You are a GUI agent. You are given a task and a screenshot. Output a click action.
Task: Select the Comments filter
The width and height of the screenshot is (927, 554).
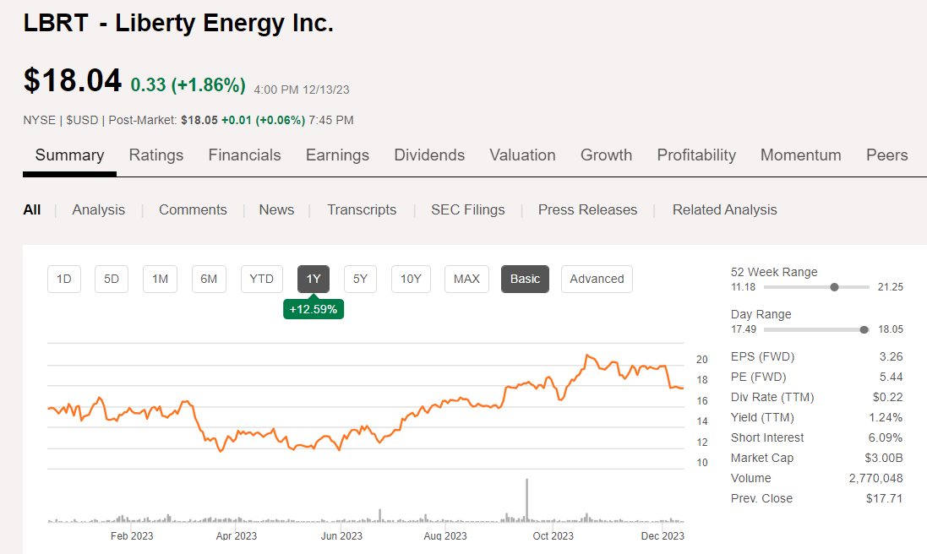pos(193,209)
